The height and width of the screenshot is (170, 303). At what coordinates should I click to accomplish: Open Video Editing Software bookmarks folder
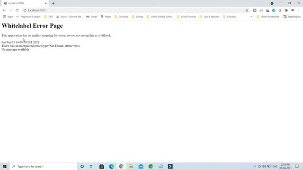[x=160, y=17]
